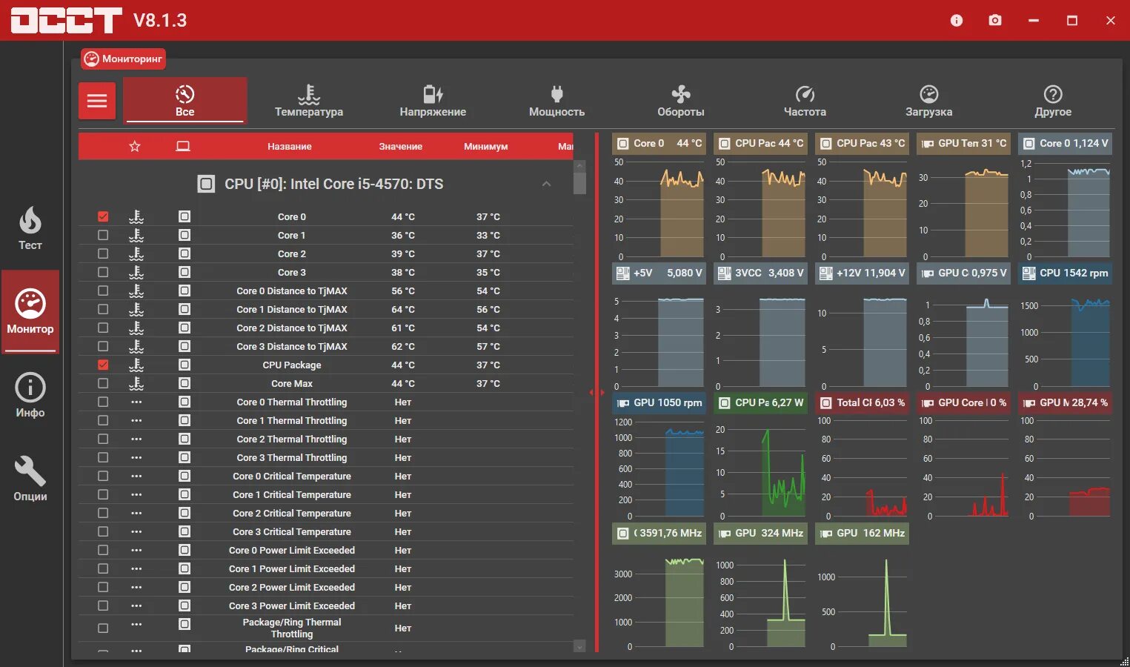Check the Core 0 Distance to TjMAX checkbox

click(x=103, y=291)
